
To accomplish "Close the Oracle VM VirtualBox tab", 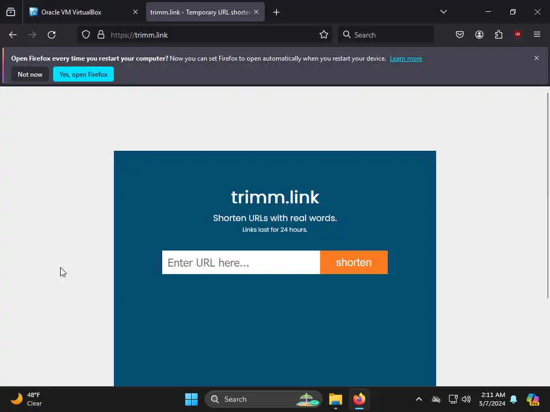I will (135, 12).
